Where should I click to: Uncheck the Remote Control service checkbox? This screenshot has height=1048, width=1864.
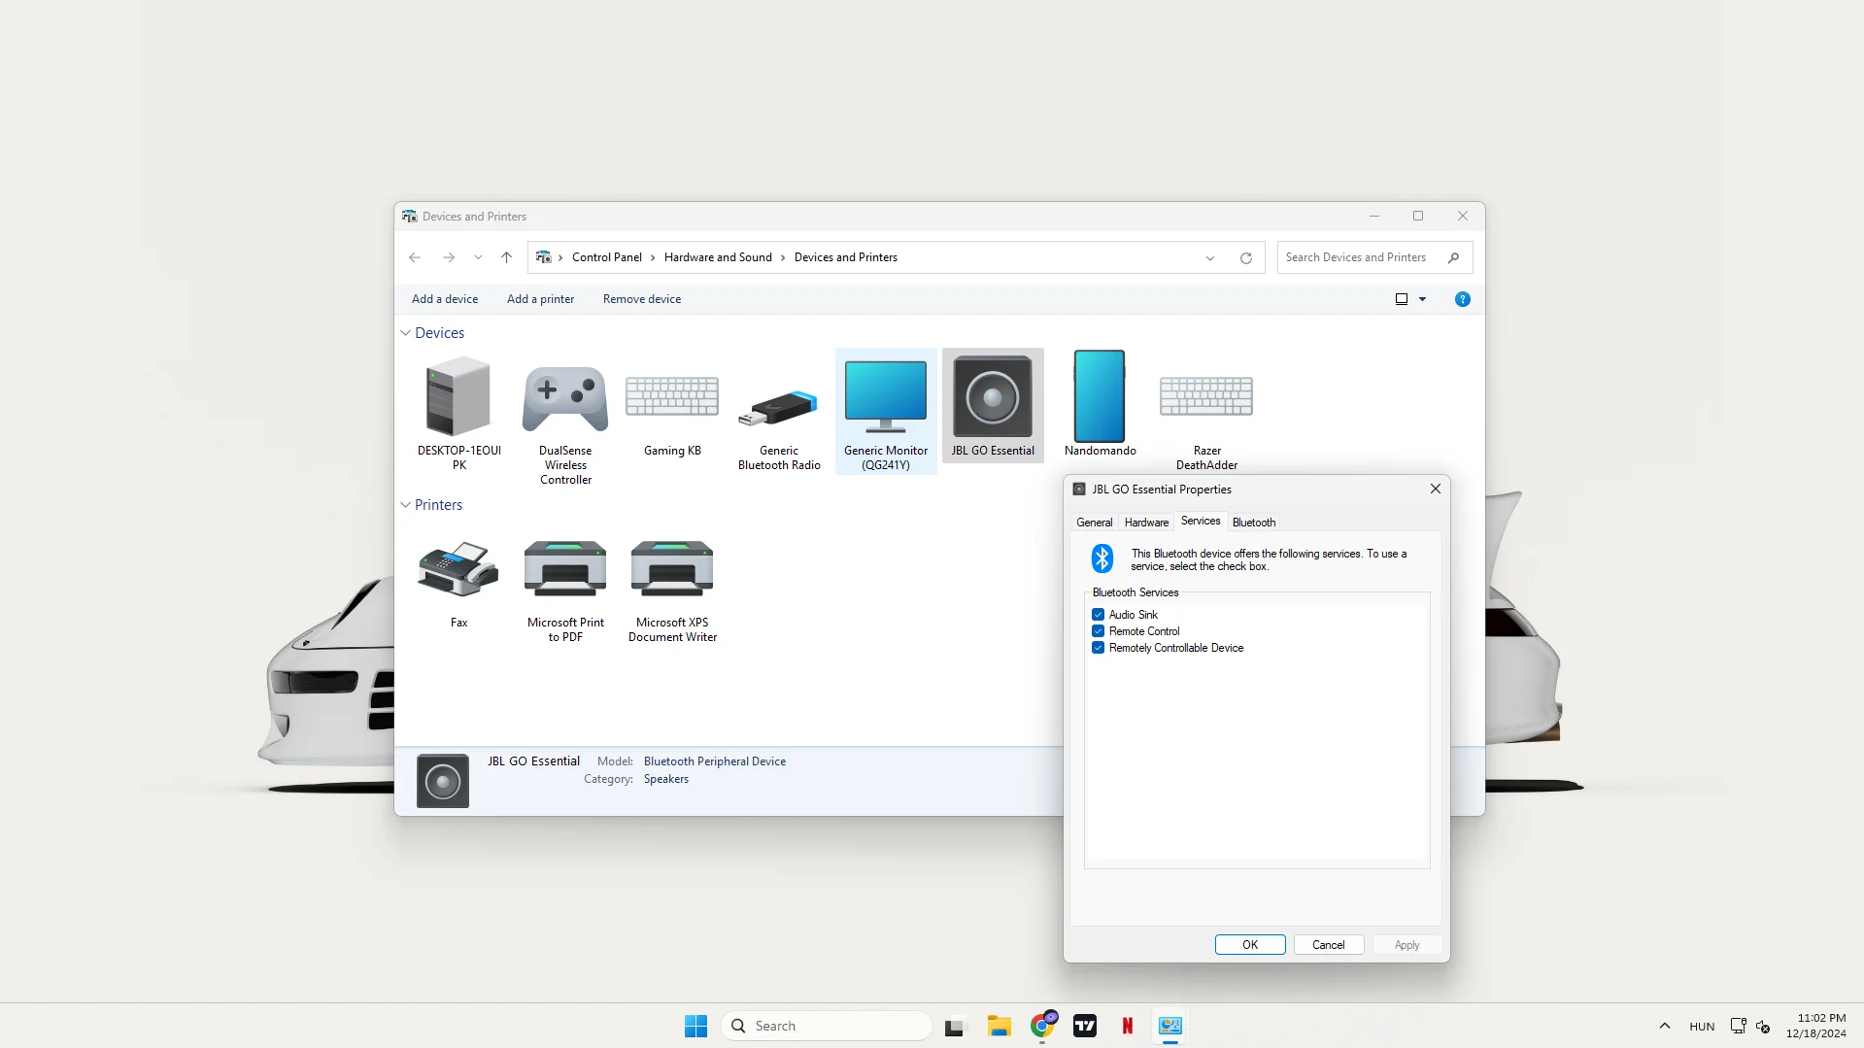click(1098, 631)
